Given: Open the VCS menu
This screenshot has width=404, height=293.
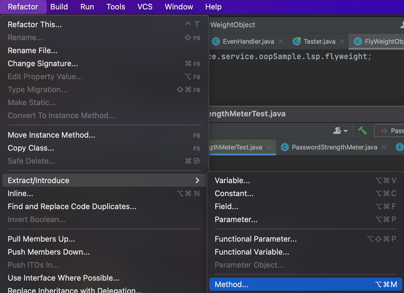Looking at the screenshot, I should pyautogui.click(x=145, y=7).
